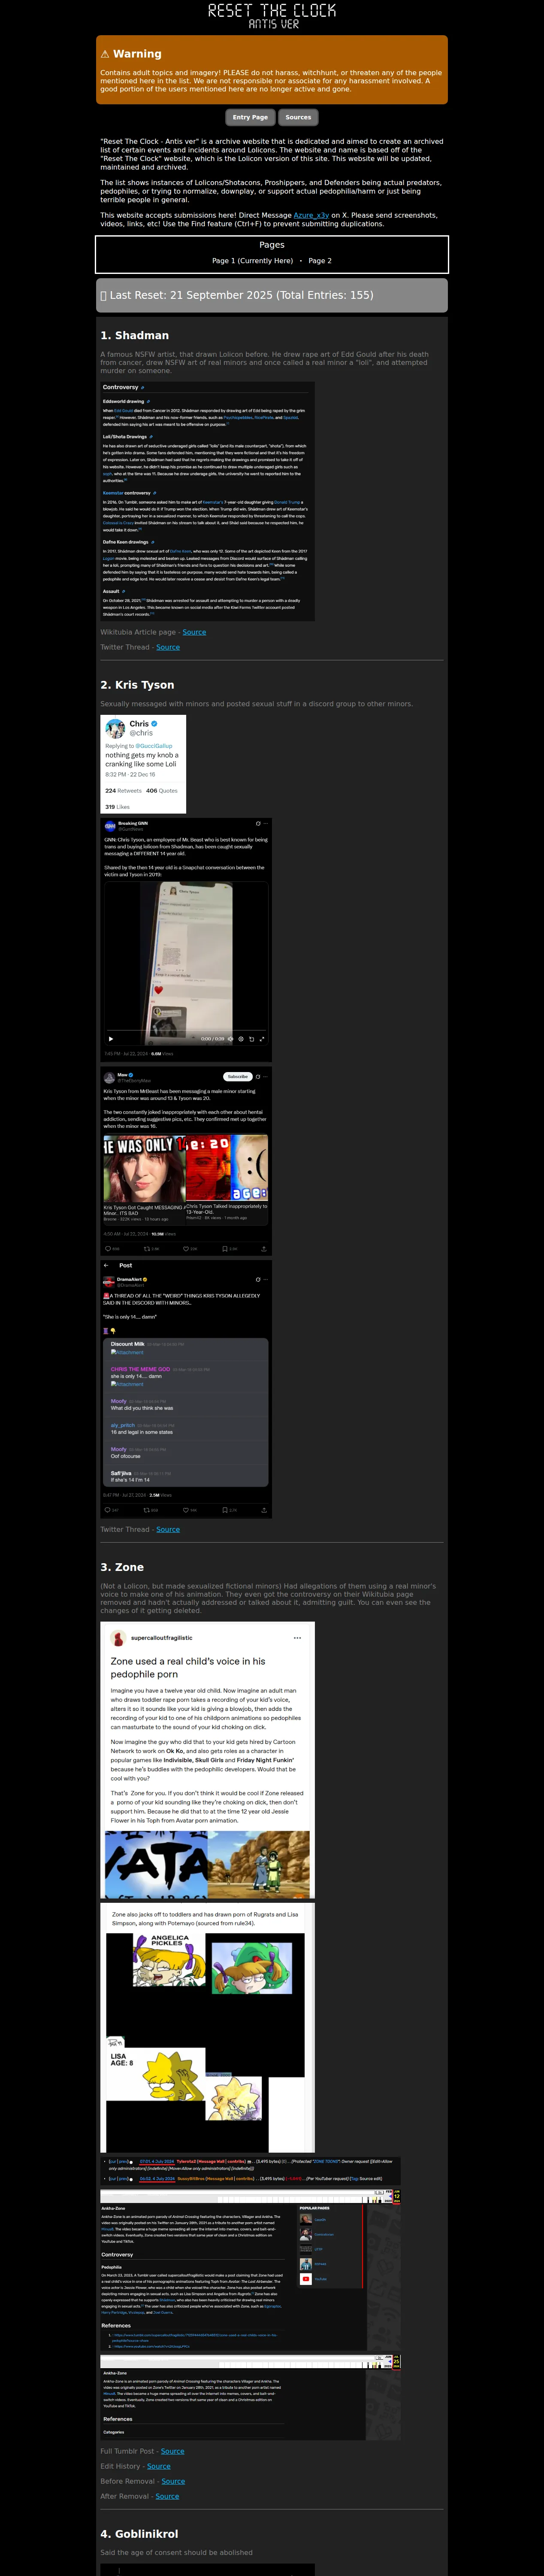Click the video progress bar
Screen dimensions: 544x2576
click(x=186, y=1030)
